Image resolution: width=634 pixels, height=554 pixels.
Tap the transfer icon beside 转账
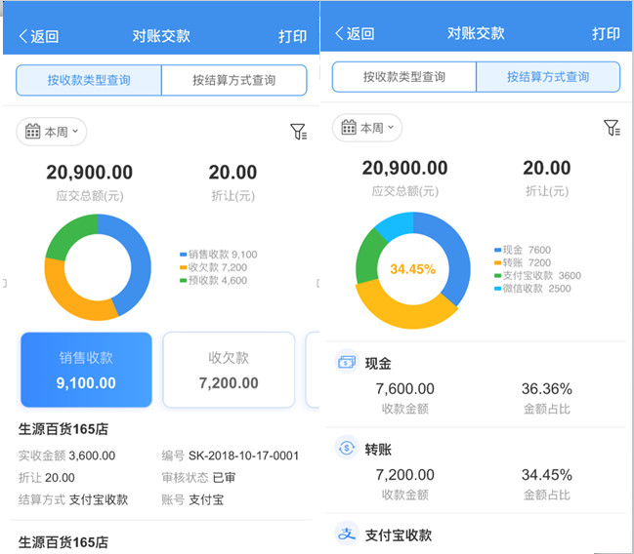point(347,449)
